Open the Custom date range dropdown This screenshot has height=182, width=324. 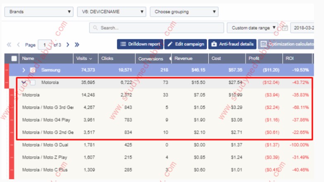click(x=252, y=28)
